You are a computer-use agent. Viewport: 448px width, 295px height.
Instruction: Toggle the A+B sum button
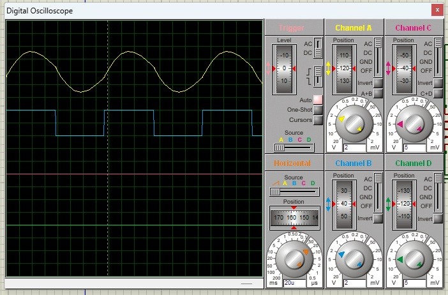pos(378,93)
